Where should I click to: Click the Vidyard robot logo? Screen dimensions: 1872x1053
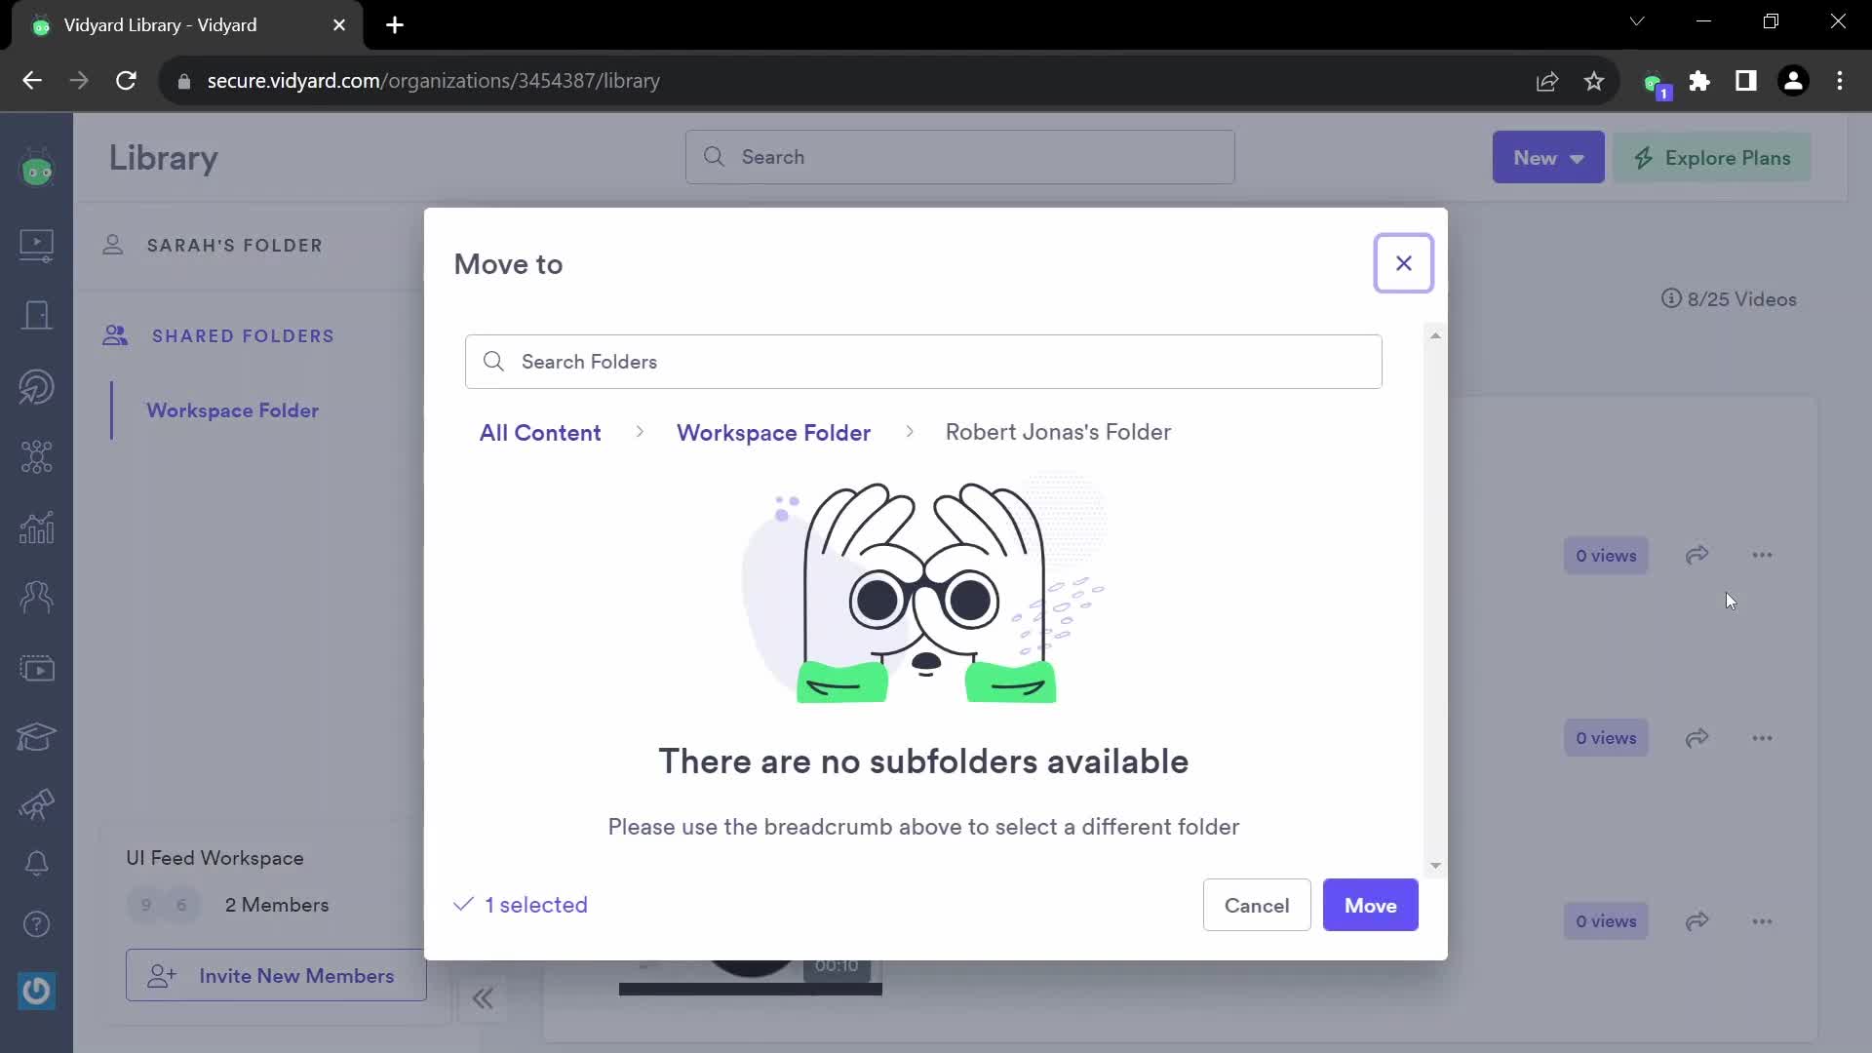(37, 169)
